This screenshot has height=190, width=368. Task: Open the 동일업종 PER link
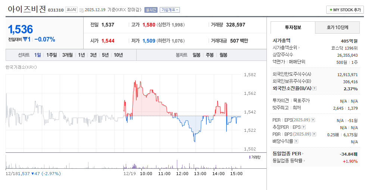pyautogui.click(x=288, y=153)
